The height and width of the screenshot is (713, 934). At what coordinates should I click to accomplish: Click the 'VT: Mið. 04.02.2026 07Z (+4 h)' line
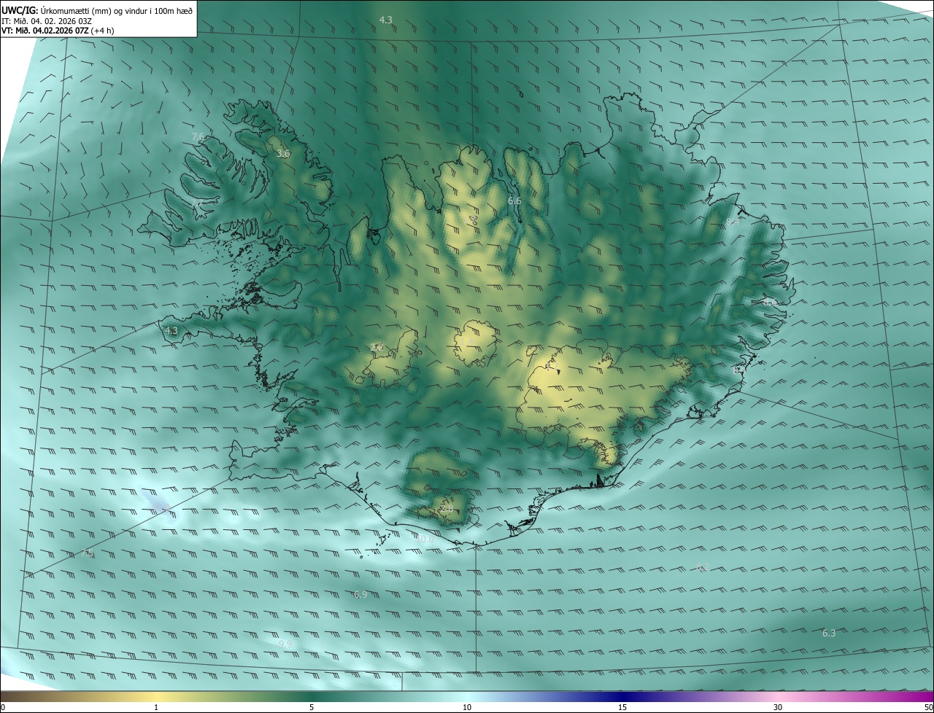tap(58, 31)
